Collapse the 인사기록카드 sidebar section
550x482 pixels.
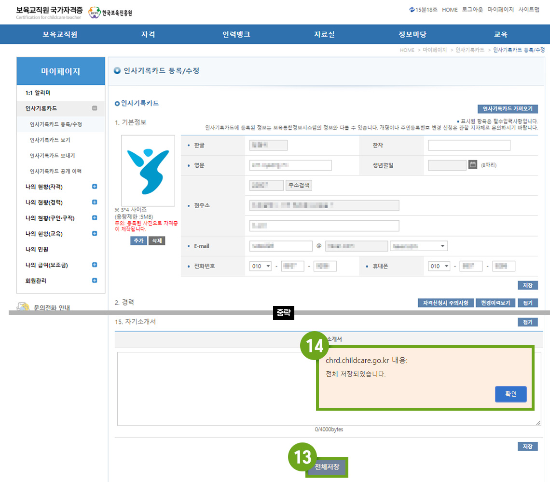(95, 108)
